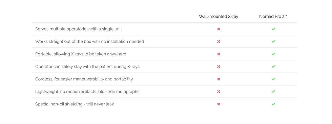Click 'Special non-oil shielding - will never leak'
Viewport: 332px width, 124px height.
pos(75,104)
